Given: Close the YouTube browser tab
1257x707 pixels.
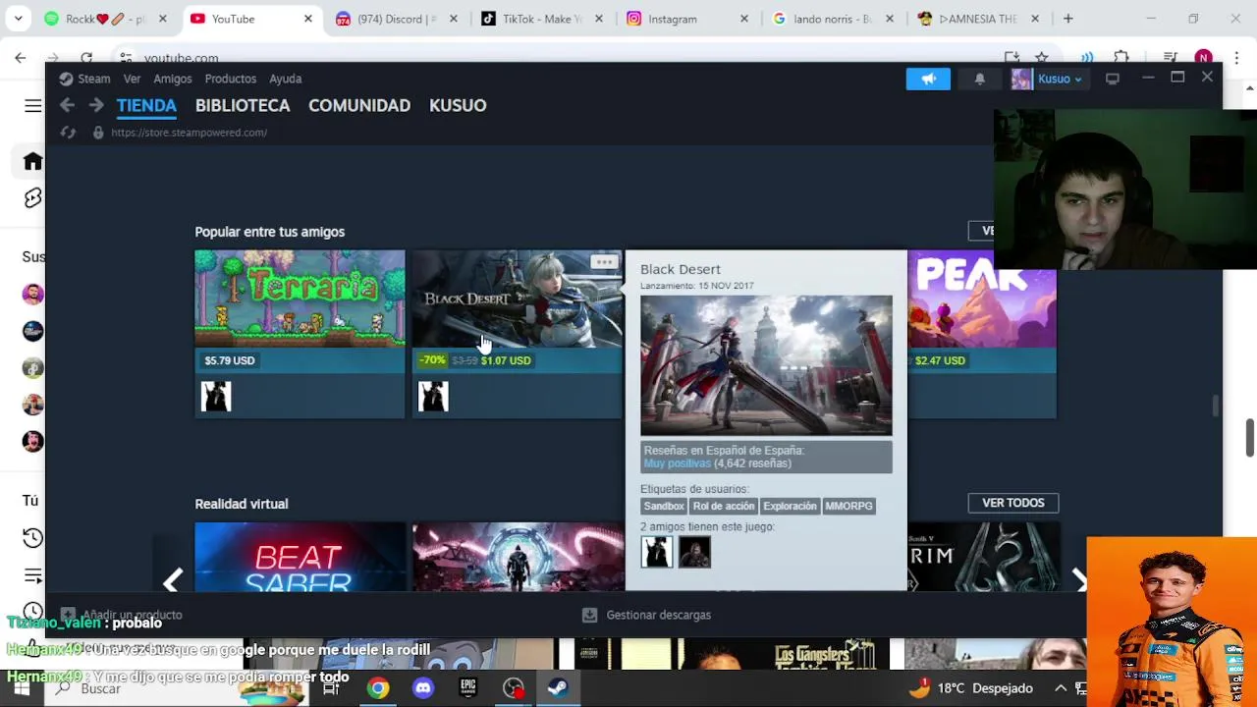Looking at the screenshot, I should point(307,19).
